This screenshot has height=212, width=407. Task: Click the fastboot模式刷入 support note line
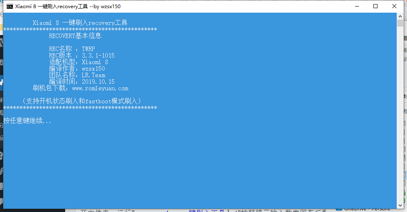pyautogui.click(x=82, y=101)
